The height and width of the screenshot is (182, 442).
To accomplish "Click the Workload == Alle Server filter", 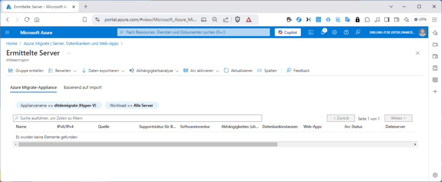I will (x=132, y=105).
